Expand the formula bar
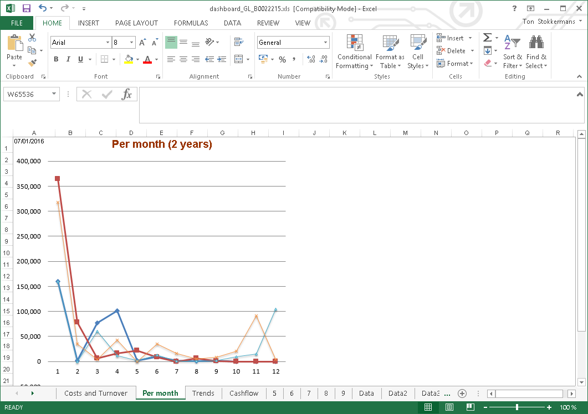 tap(580, 95)
